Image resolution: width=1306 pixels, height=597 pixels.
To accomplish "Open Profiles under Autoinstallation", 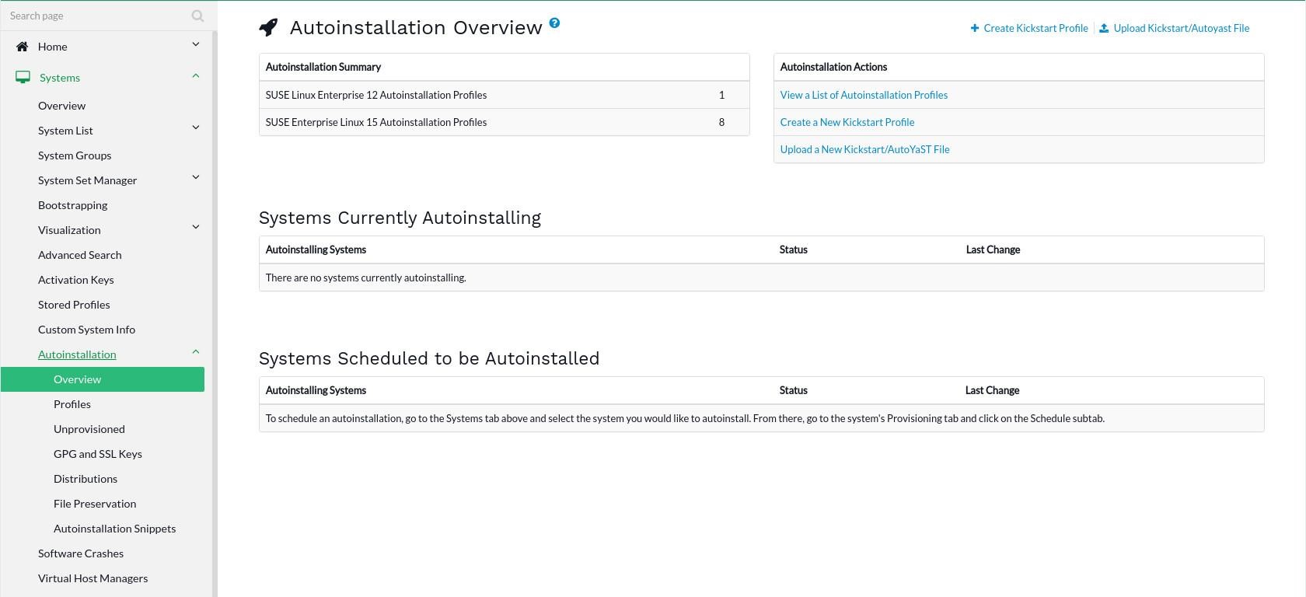I will (x=72, y=404).
